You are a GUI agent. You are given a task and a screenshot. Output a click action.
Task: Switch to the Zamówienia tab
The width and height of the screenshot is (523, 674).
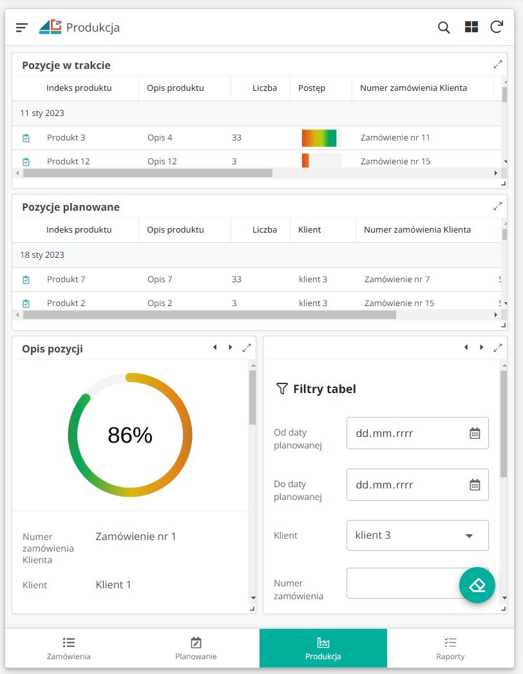[68, 648]
